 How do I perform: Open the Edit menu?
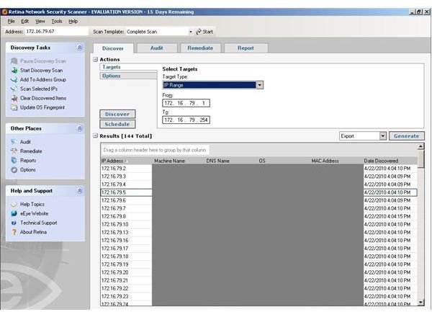click(x=25, y=21)
